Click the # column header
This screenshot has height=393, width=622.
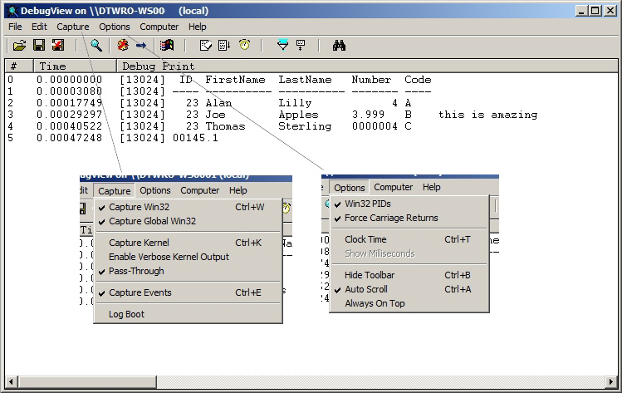click(19, 66)
